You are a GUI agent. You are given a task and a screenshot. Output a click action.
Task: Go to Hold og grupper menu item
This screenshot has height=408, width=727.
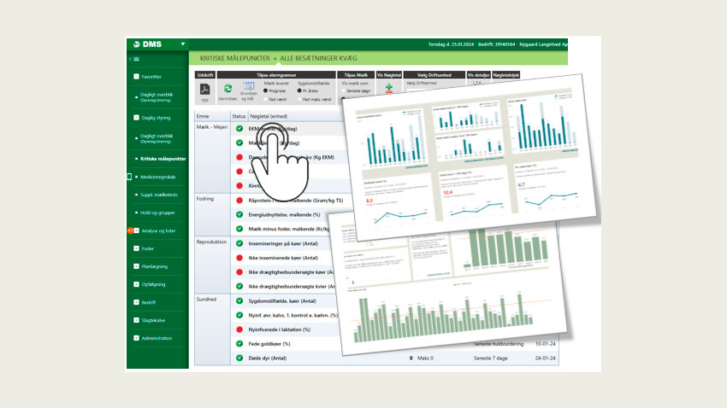pyautogui.click(x=157, y=213)
